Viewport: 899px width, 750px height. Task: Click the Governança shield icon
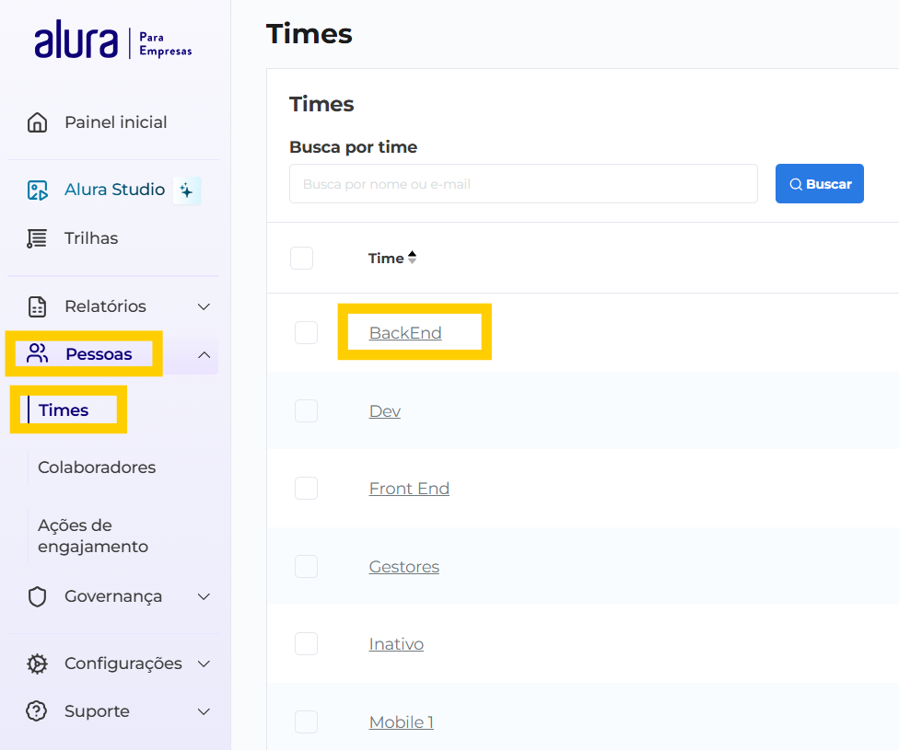tap(37, 597)
